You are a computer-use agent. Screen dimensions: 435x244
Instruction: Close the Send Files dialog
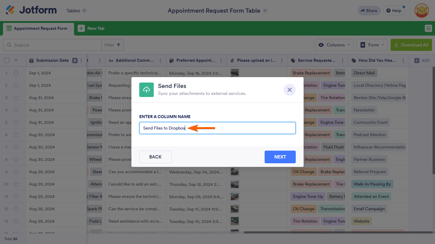[x=289, y=90]
